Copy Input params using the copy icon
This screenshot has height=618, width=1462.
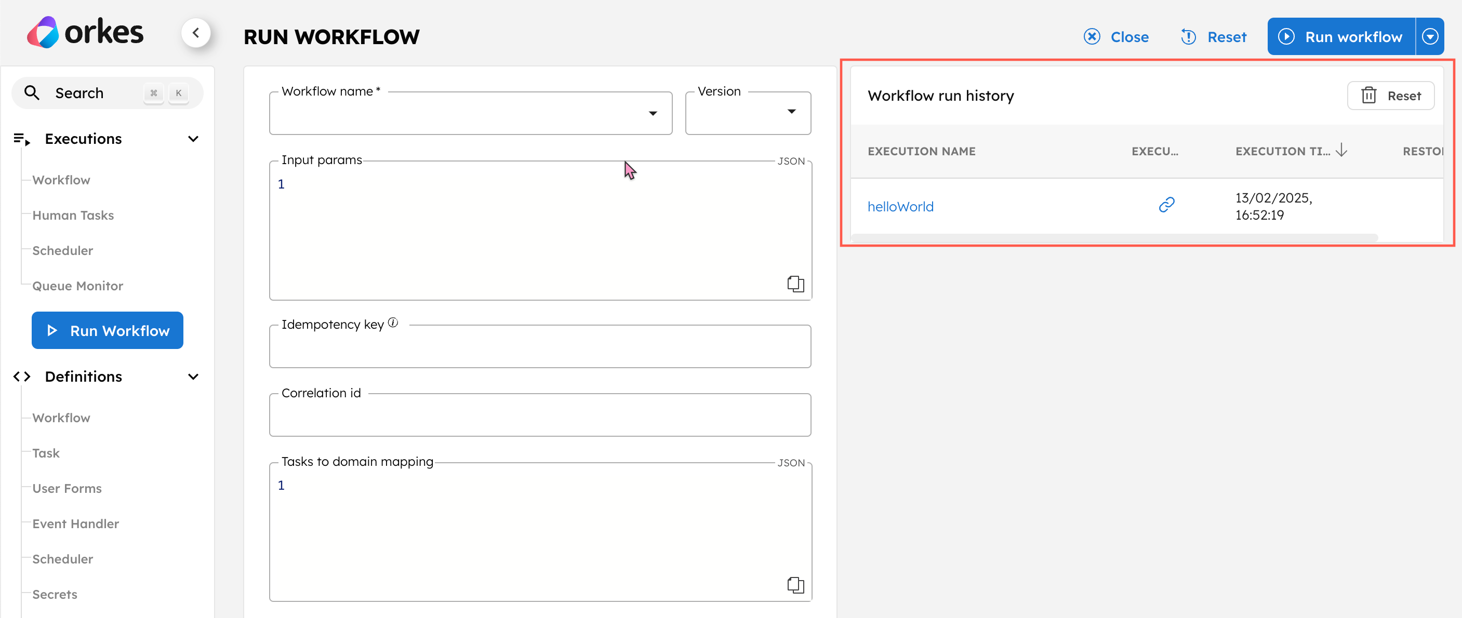pos(796,284)
